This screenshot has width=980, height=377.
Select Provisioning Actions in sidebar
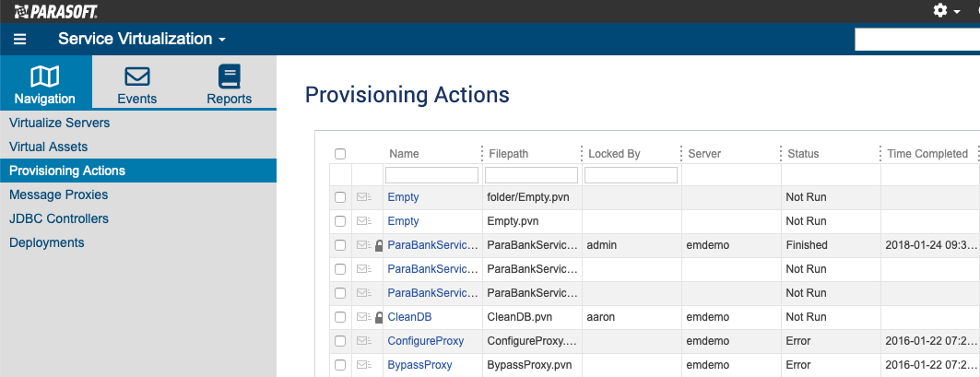coord(138,171)
